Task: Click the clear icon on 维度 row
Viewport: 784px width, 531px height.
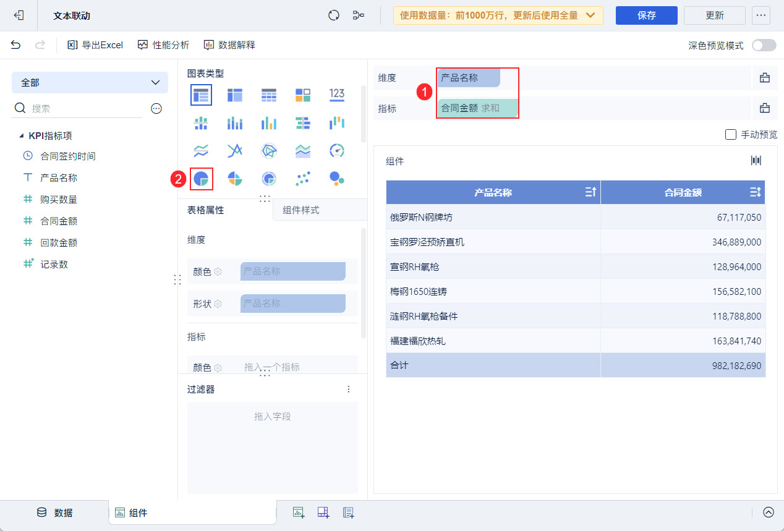Action: pyautogui.click(x=765, y=78)
